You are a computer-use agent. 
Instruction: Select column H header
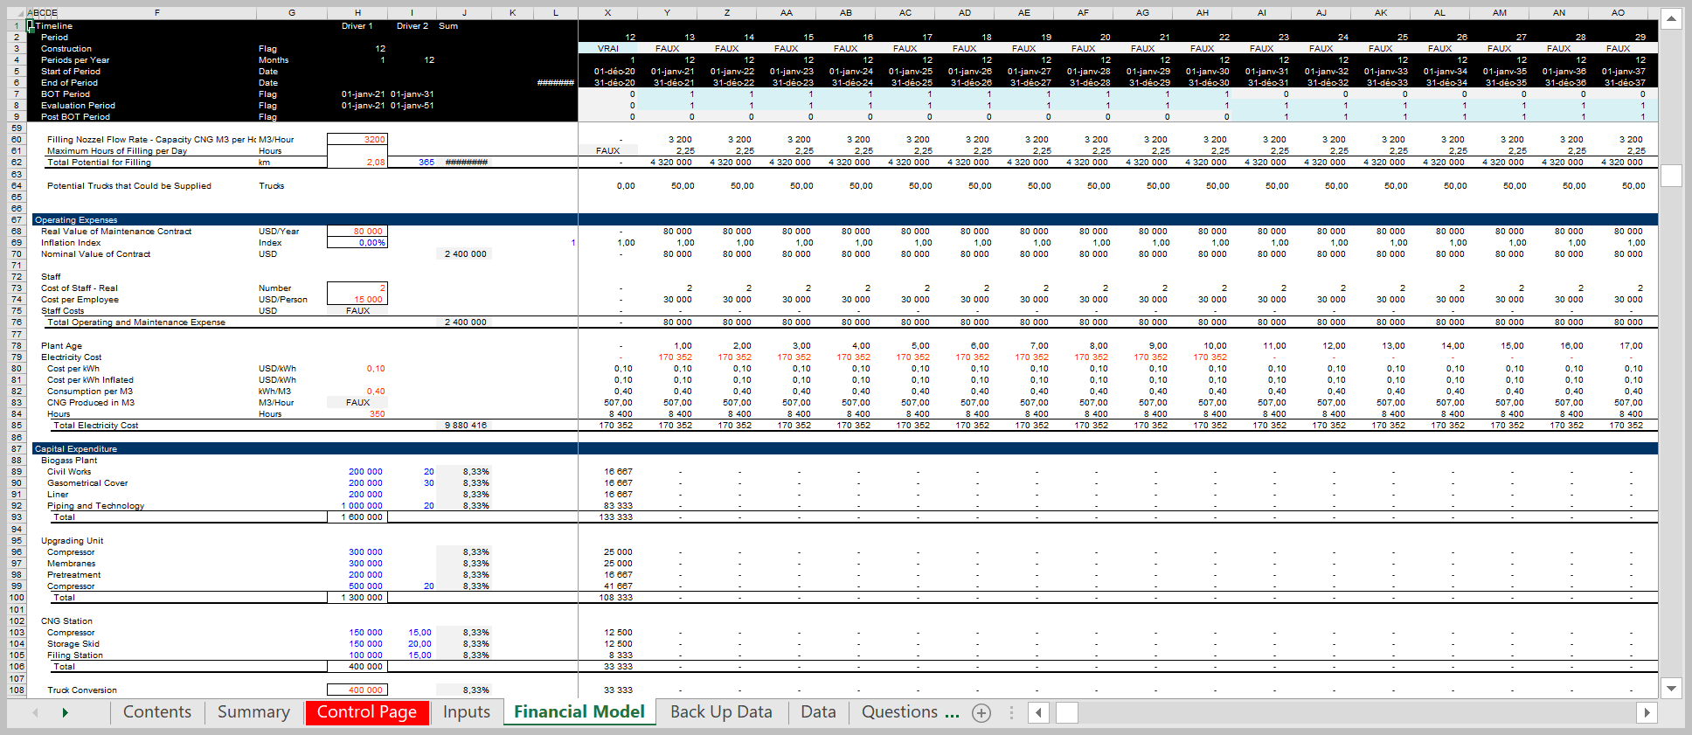point(357,13)
